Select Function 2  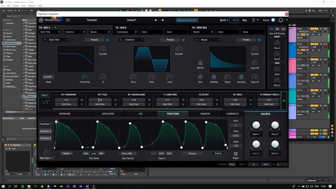coord(46,131)
